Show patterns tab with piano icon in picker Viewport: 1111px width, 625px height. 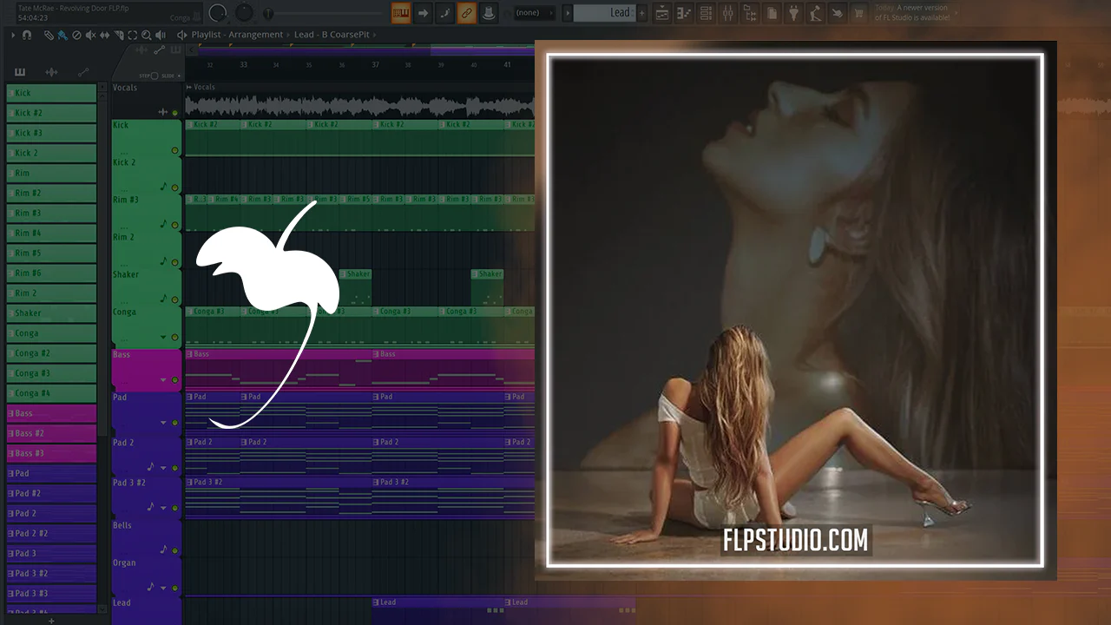tap(20, 72)
